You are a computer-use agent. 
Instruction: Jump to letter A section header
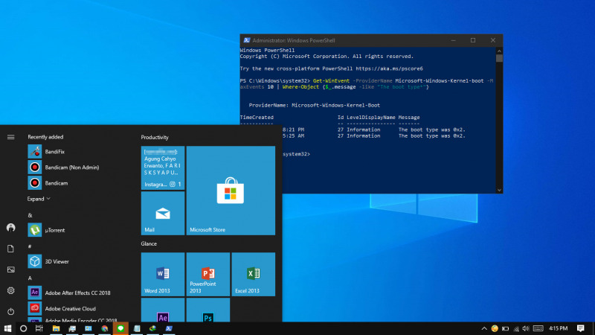[30, 278]
